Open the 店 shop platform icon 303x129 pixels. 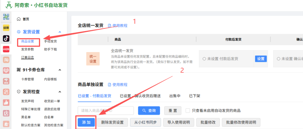click(x=6, y=113)
